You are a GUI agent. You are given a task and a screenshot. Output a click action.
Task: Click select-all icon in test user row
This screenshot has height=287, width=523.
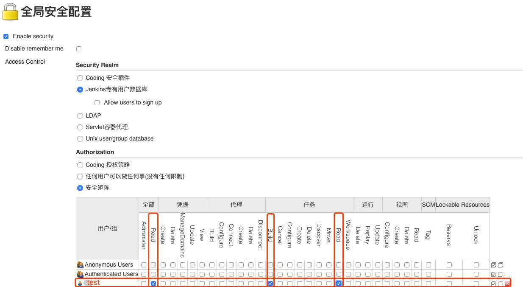pyautogui.click(x=494, y=284)
